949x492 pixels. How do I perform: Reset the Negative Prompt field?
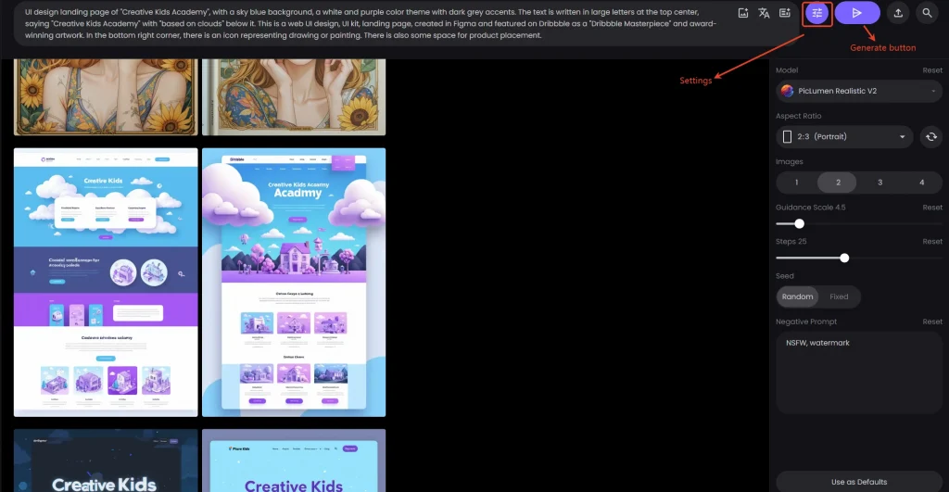coord(931,322)
